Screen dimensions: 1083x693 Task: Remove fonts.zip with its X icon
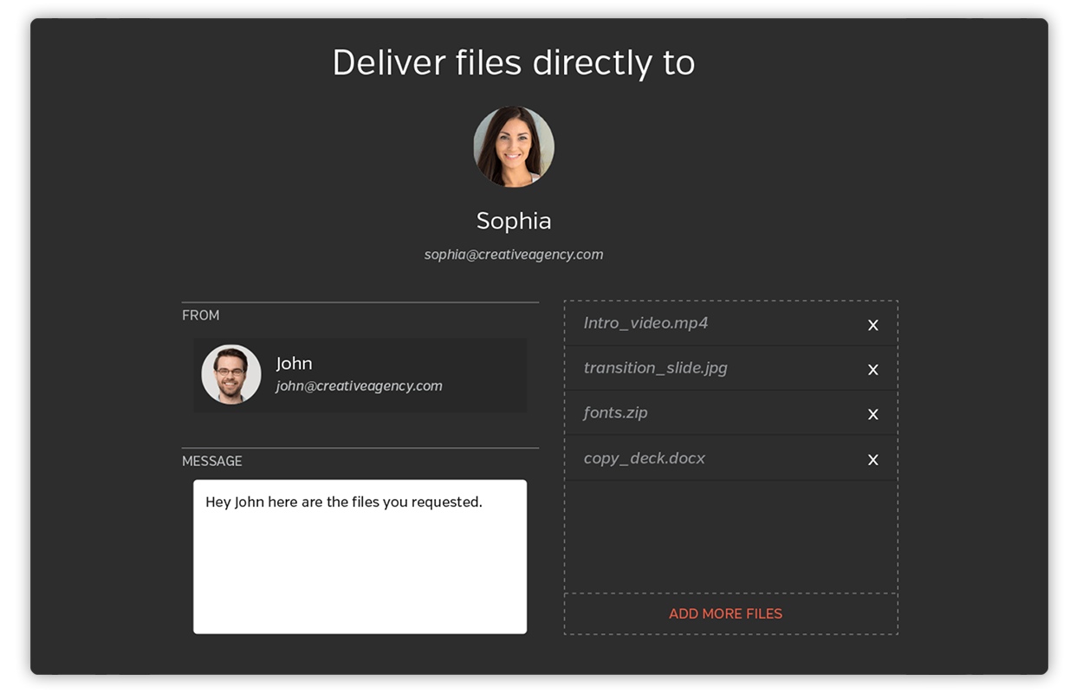click(872, 415)
